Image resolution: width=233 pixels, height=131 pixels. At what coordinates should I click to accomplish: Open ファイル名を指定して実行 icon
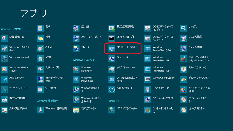112,79
